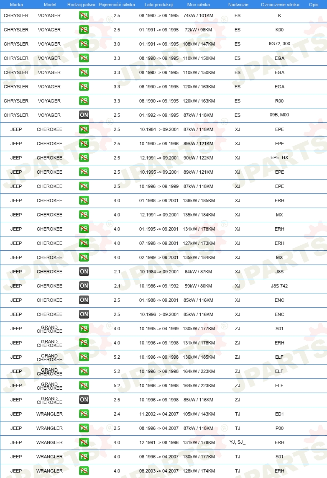Select power cell '105kW / 143KM'

(199, 414)
